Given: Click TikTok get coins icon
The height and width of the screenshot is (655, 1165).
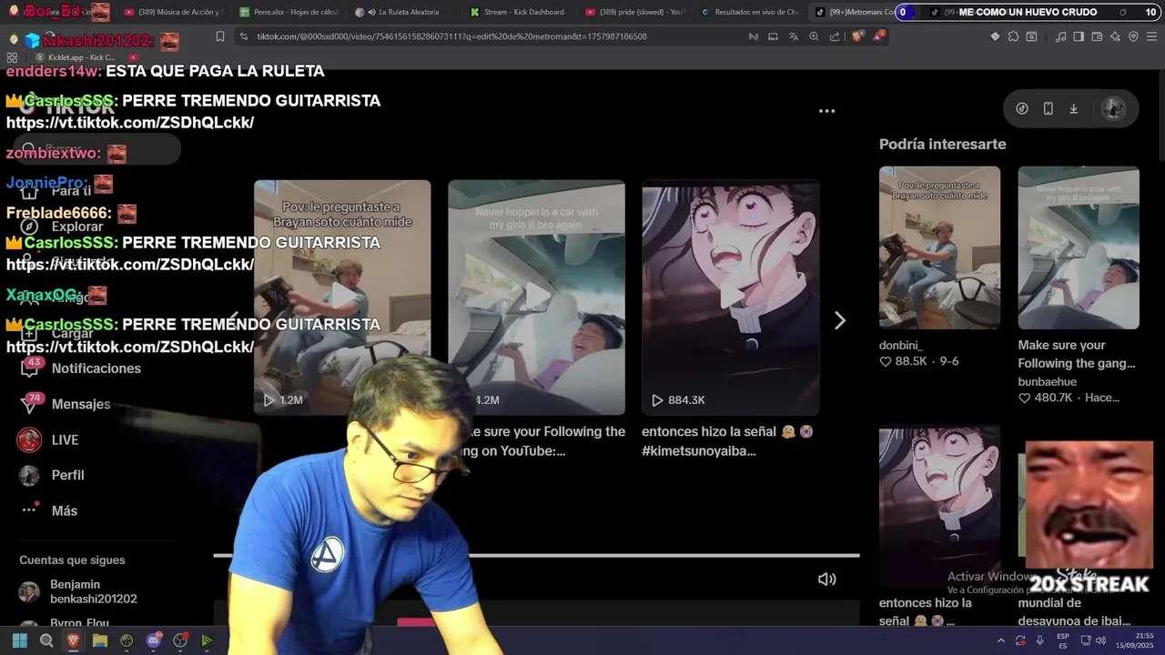Looking at the screenshot, I should coord(1022,108).
